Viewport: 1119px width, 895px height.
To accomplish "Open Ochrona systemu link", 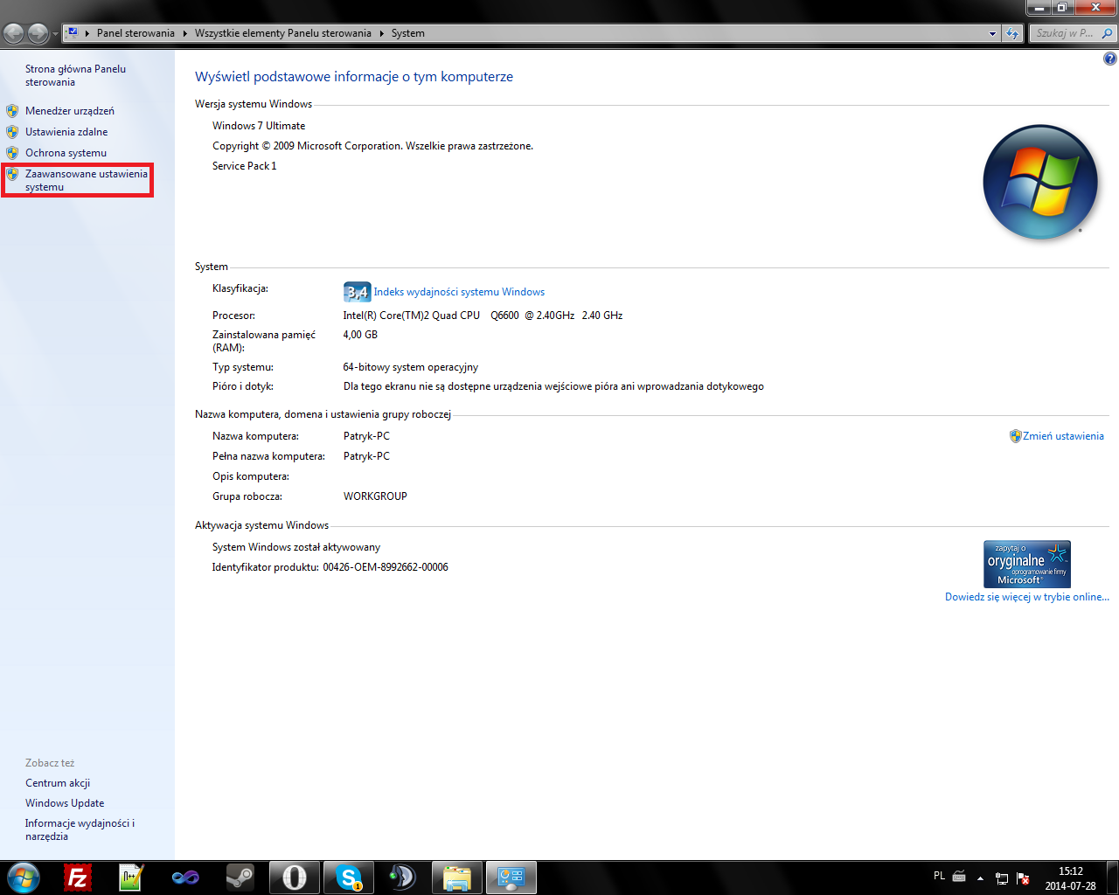I will 66,153.
